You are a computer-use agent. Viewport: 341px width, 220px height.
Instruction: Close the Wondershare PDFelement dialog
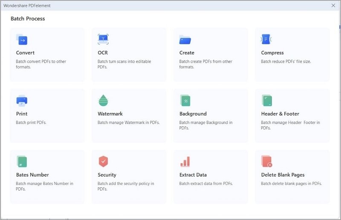333,6
